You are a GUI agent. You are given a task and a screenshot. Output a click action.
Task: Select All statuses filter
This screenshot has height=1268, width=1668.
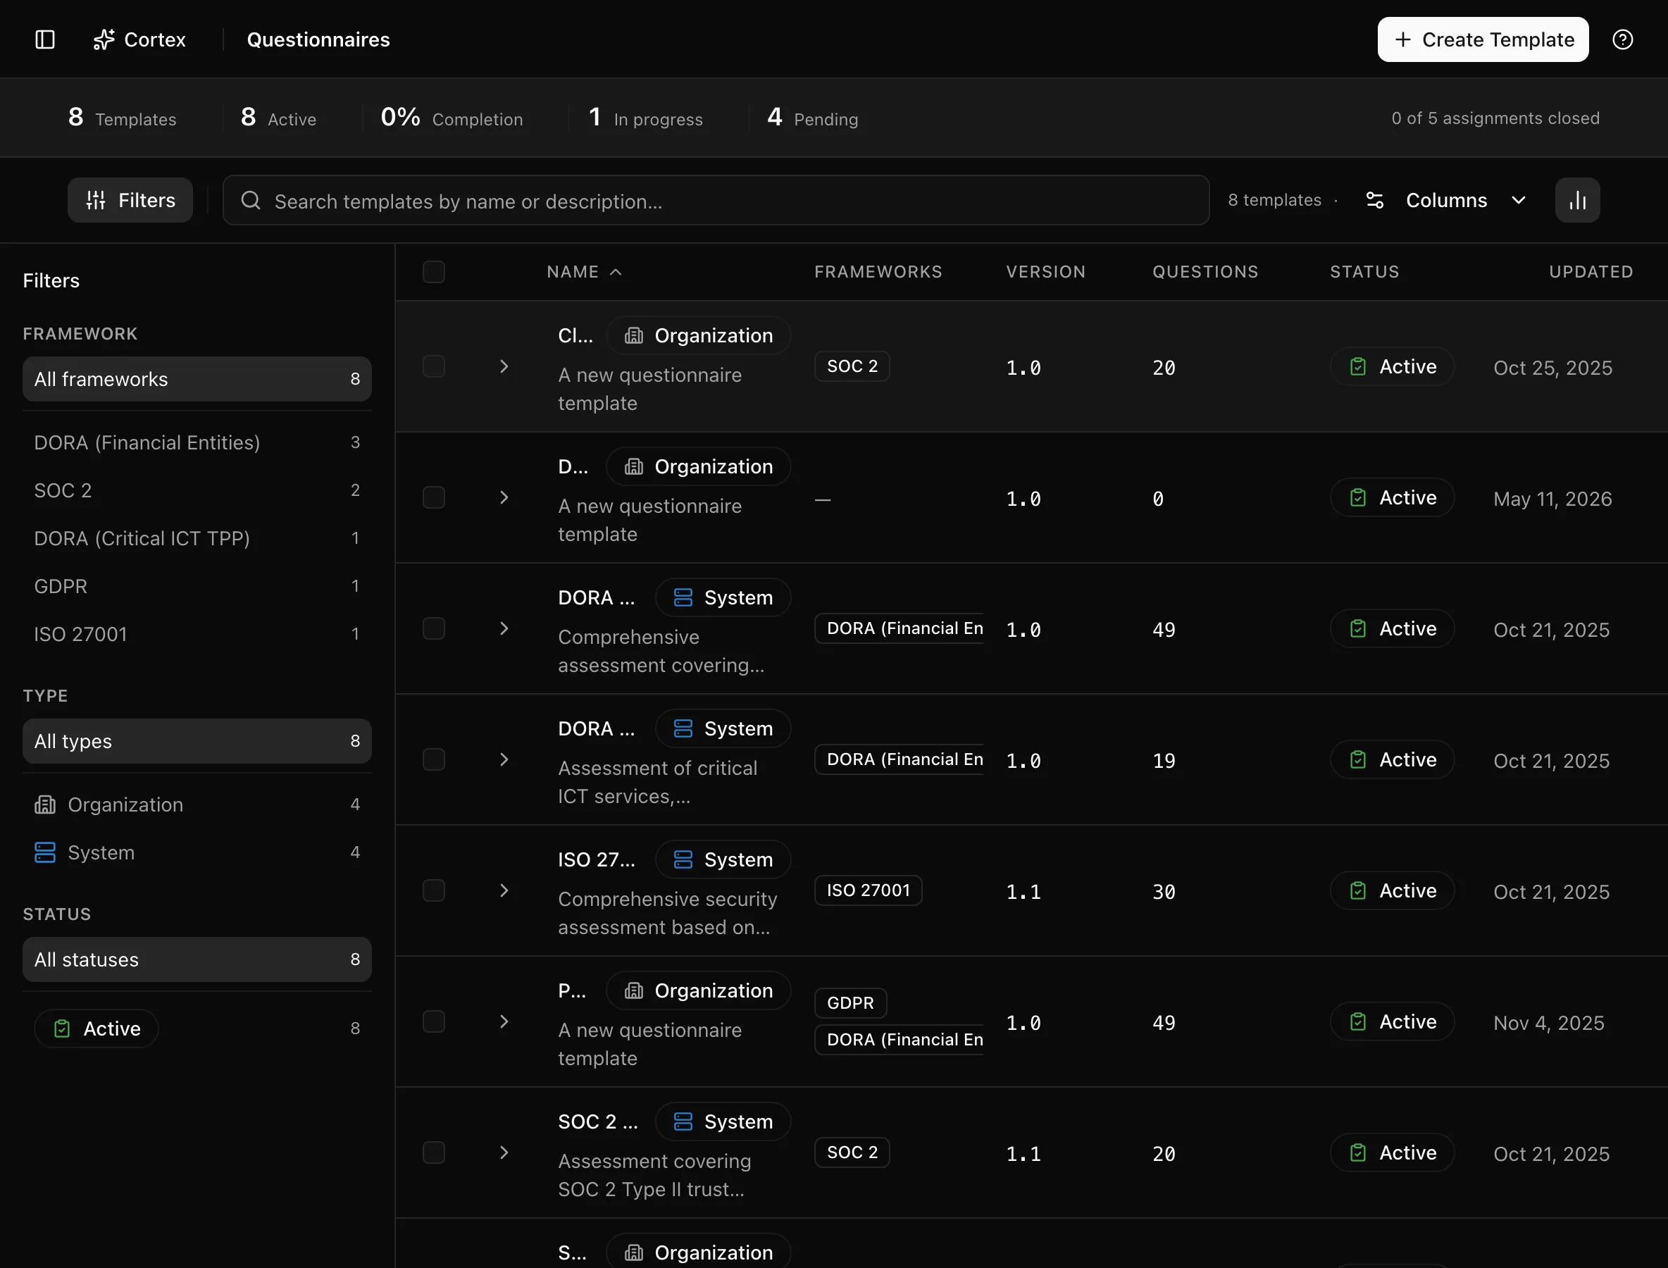pos(197,959)
